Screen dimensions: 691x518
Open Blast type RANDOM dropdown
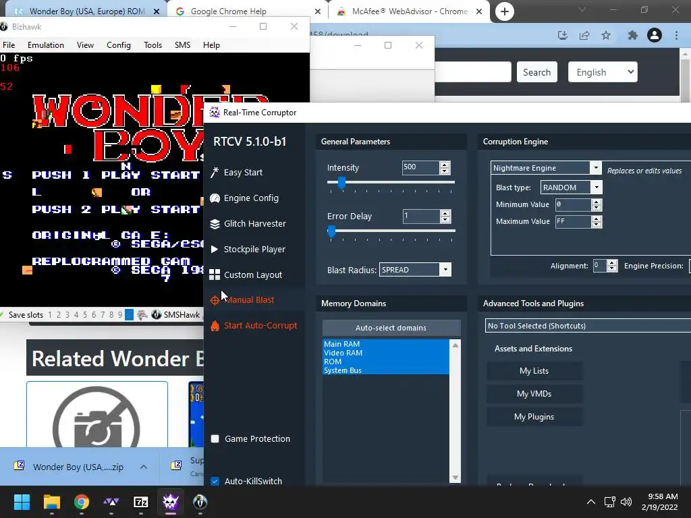597,188
